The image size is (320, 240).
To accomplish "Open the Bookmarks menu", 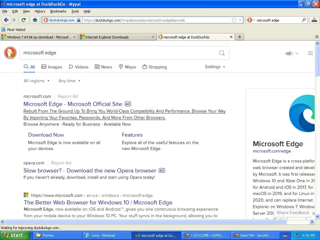I will click(x=58, y=11).
